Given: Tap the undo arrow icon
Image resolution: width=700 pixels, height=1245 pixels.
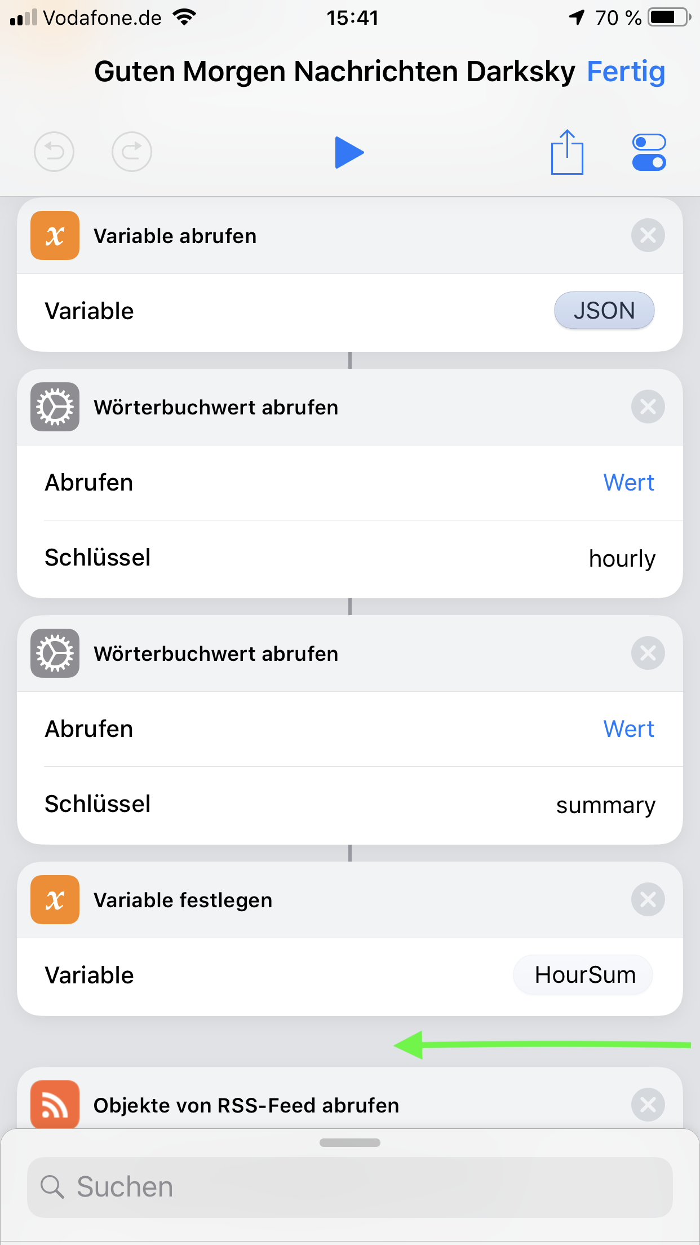Looking at the screenshot, I should pyautogui.click(x=54, y=152).
